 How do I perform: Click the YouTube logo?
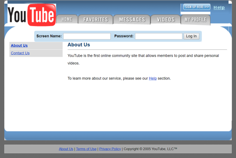32,15
